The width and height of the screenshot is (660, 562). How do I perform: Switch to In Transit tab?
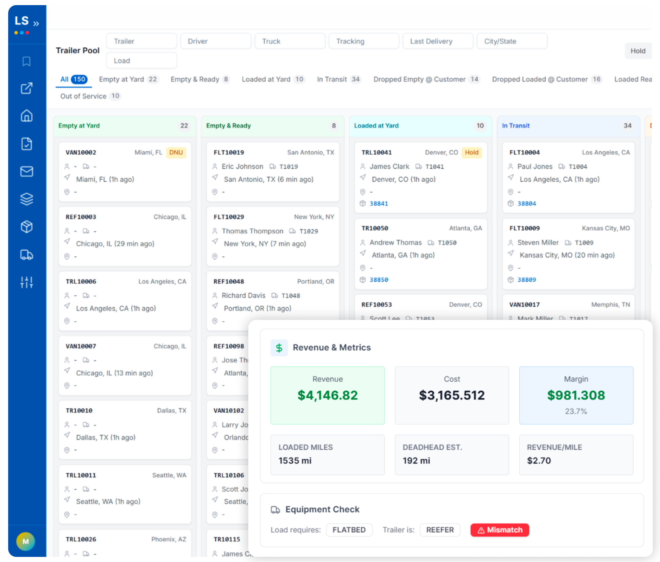(339, 79)
